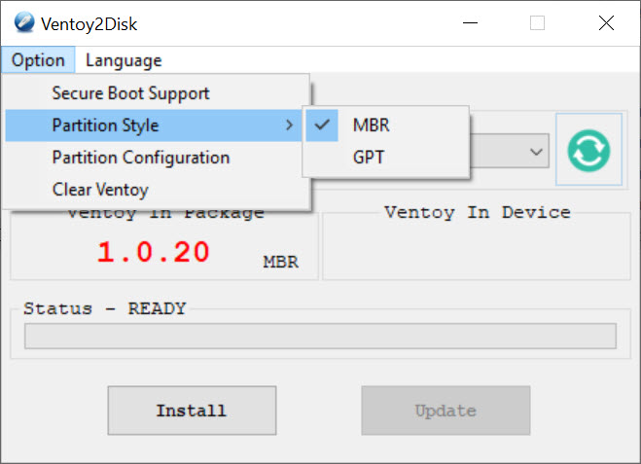
Task: Choose GPT partition style
Action: pos(385,158)
